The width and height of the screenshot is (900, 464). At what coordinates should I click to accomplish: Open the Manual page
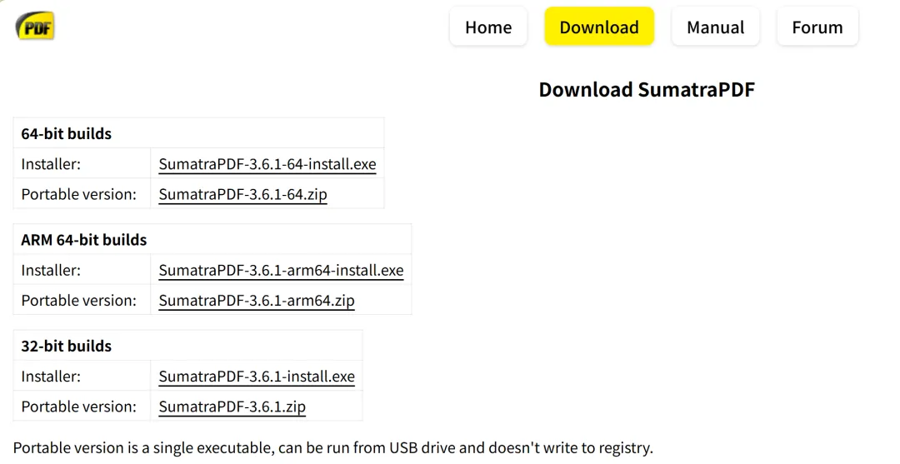coord(715,27)
